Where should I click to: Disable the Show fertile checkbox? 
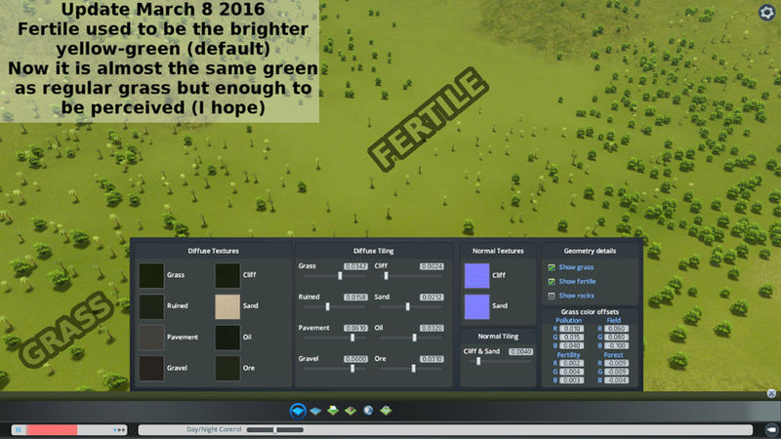(x=552, y=281)
